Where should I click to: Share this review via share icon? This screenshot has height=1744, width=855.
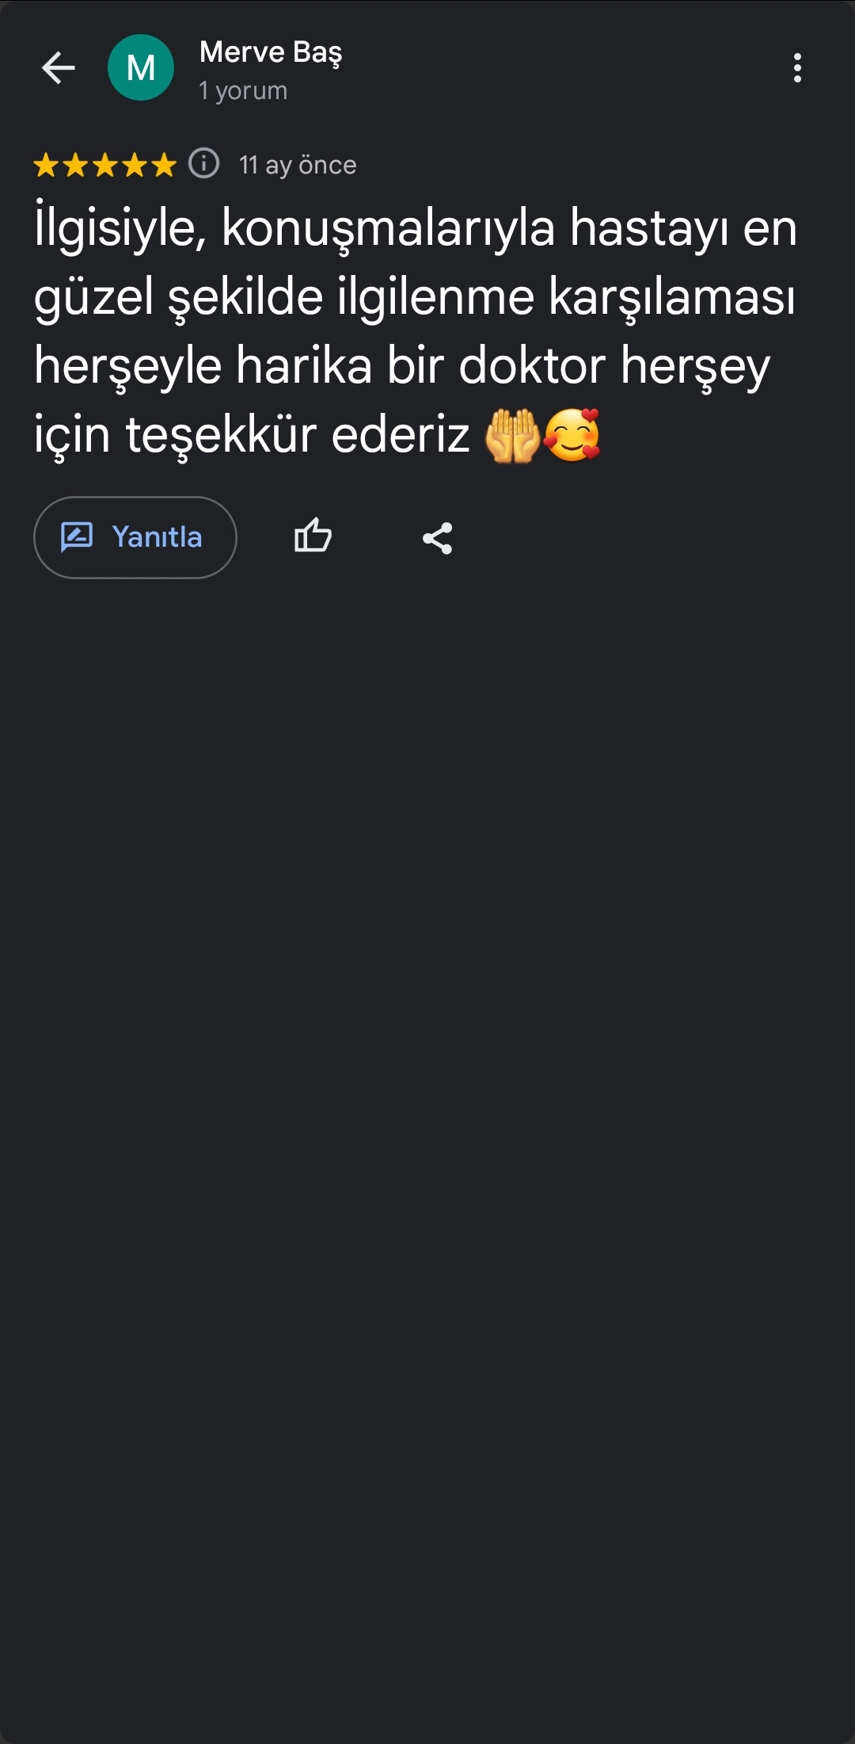click(437, 538)
